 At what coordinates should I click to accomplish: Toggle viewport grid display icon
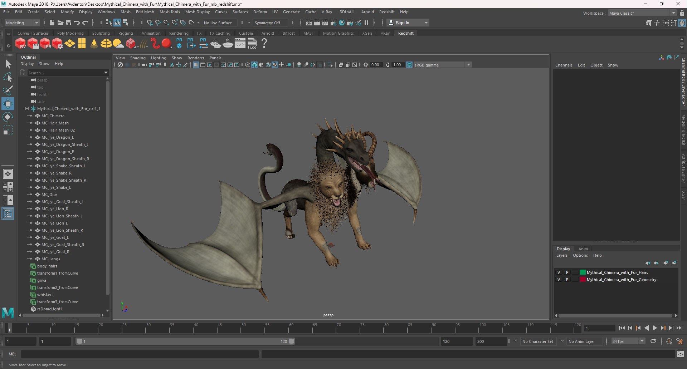point(196,65)
